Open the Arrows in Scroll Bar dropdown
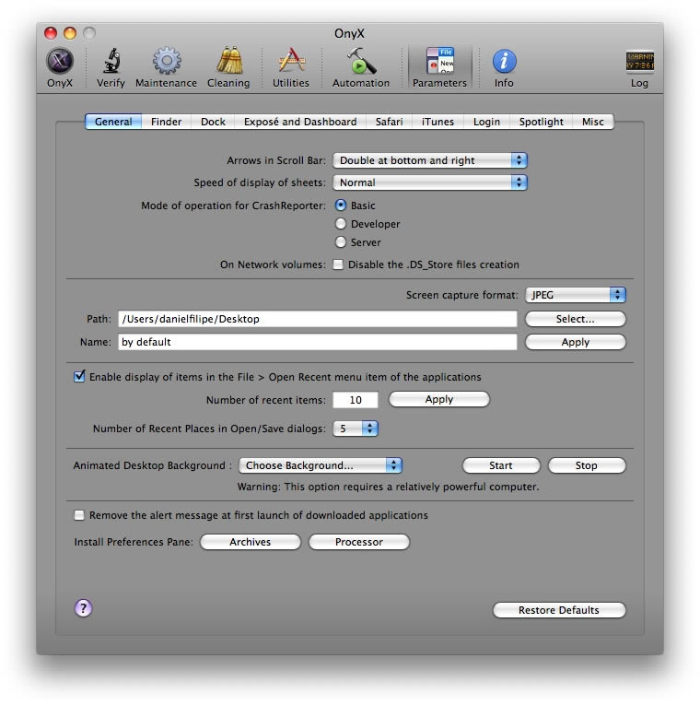This screenshot has width=700, height=705. 430,160
